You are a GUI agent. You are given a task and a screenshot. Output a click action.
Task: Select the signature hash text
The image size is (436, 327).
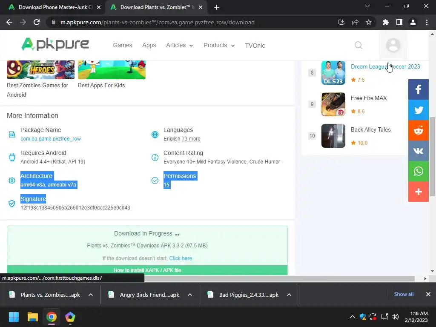click(x=75, y=208)
